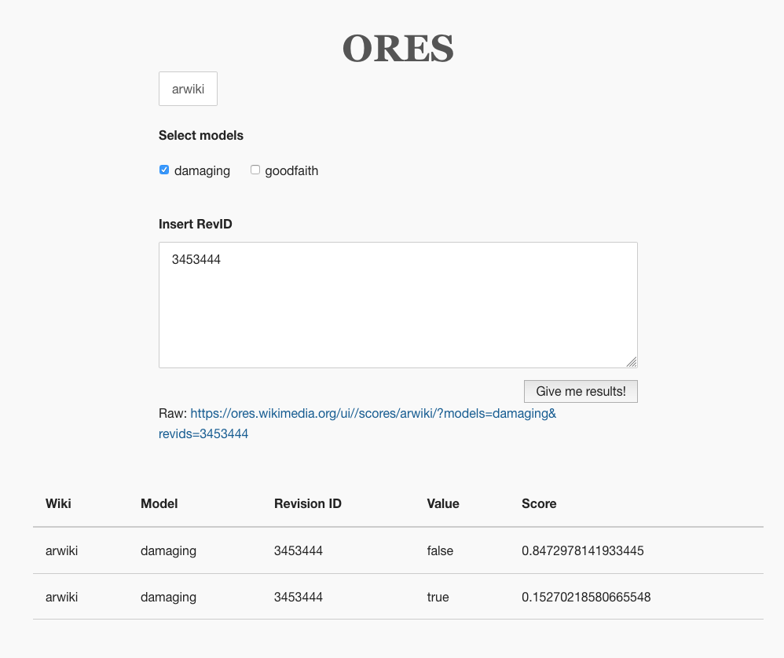
Task: Click the Score column header
Action: click(539, 503)
